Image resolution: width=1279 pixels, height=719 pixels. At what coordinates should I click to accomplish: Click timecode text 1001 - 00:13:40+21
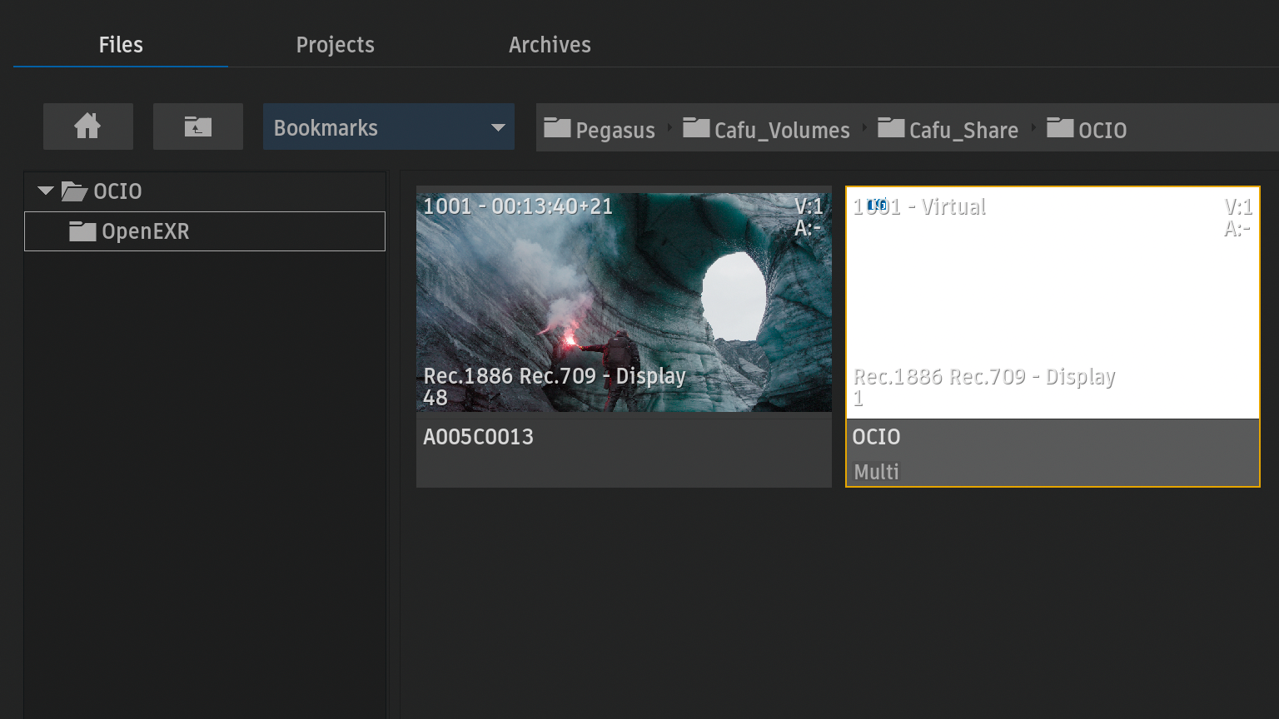pyautogui.click(x=518, y=206)
